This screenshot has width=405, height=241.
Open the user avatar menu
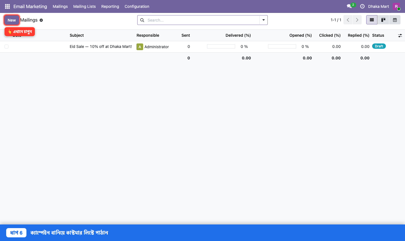[396, 6]
